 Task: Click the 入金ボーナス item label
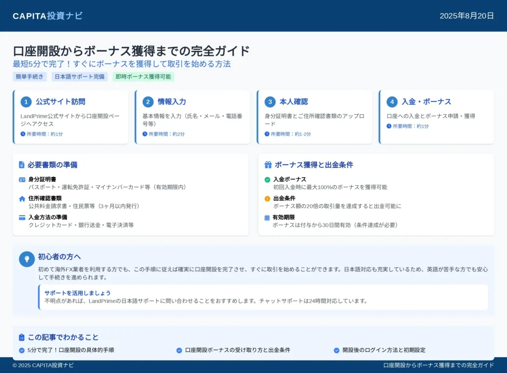coord(290,179)
